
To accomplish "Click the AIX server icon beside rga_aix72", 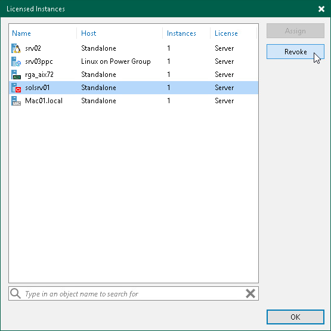I will 16,75.
